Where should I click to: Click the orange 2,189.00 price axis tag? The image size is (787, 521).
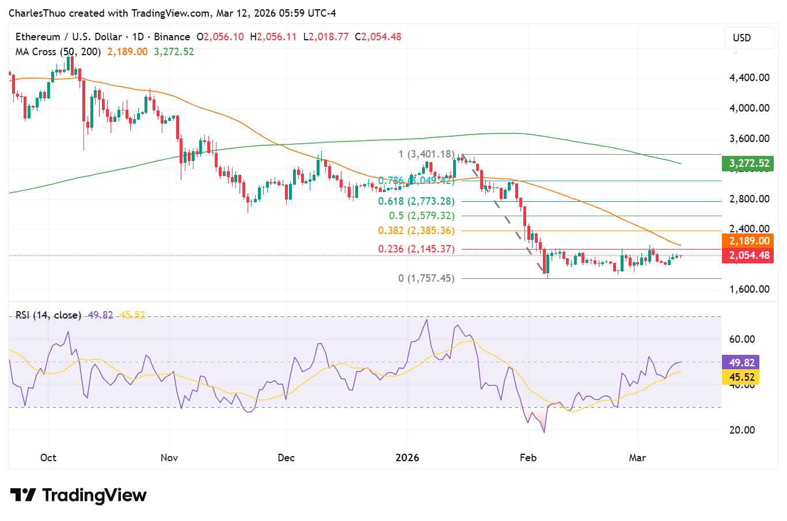point(748,242)
